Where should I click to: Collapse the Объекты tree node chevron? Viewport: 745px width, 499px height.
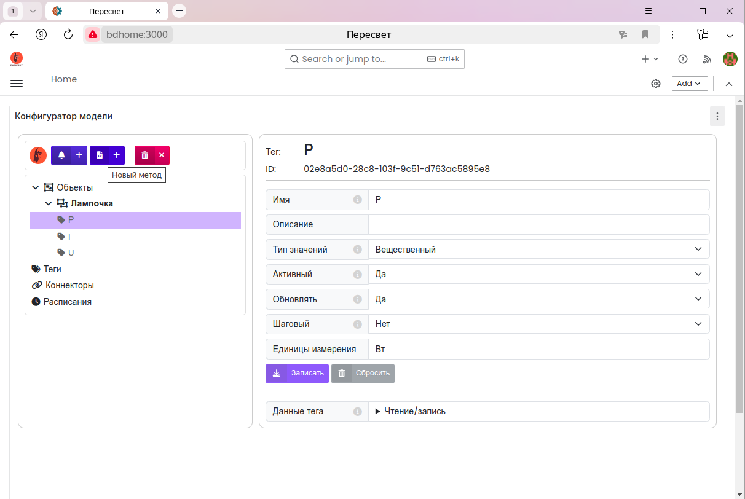point(35,187)
